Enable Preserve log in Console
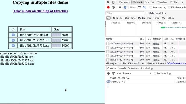The height and width of the screenshot is (104, 186). point(155,73)
